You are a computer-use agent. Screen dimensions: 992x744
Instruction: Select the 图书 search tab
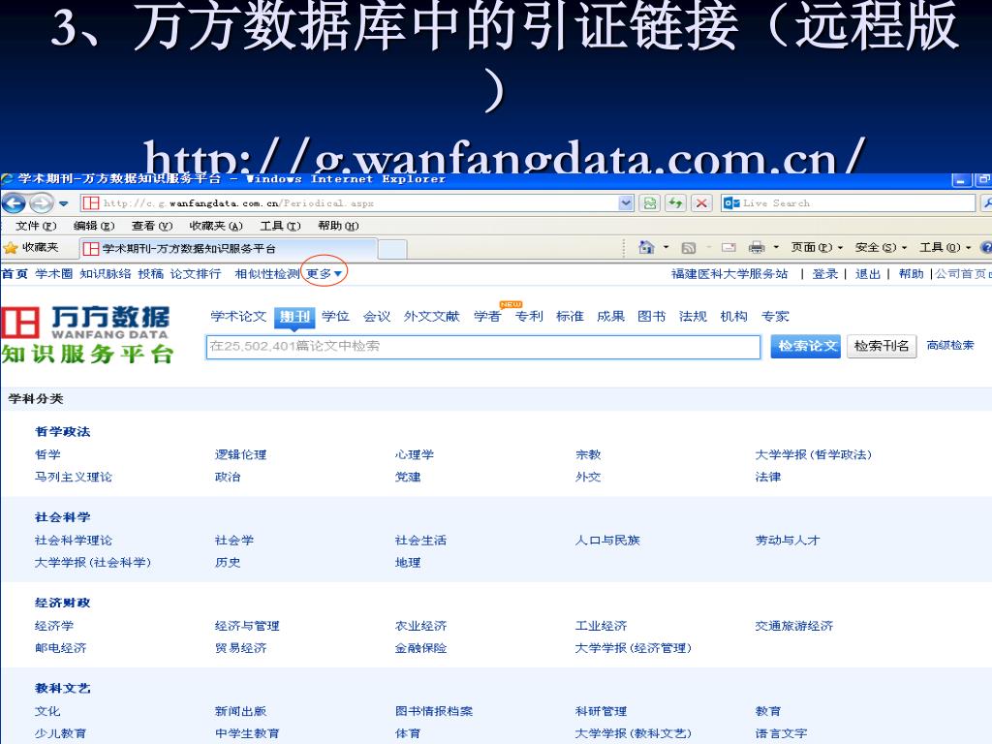pos(652,316)
